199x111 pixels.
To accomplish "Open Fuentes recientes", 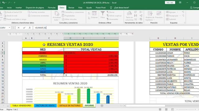I will (x=36, y=12).
